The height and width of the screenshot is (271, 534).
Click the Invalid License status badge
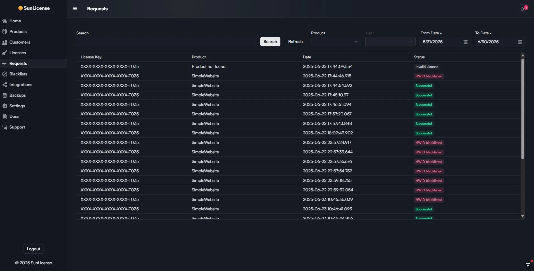427,67
